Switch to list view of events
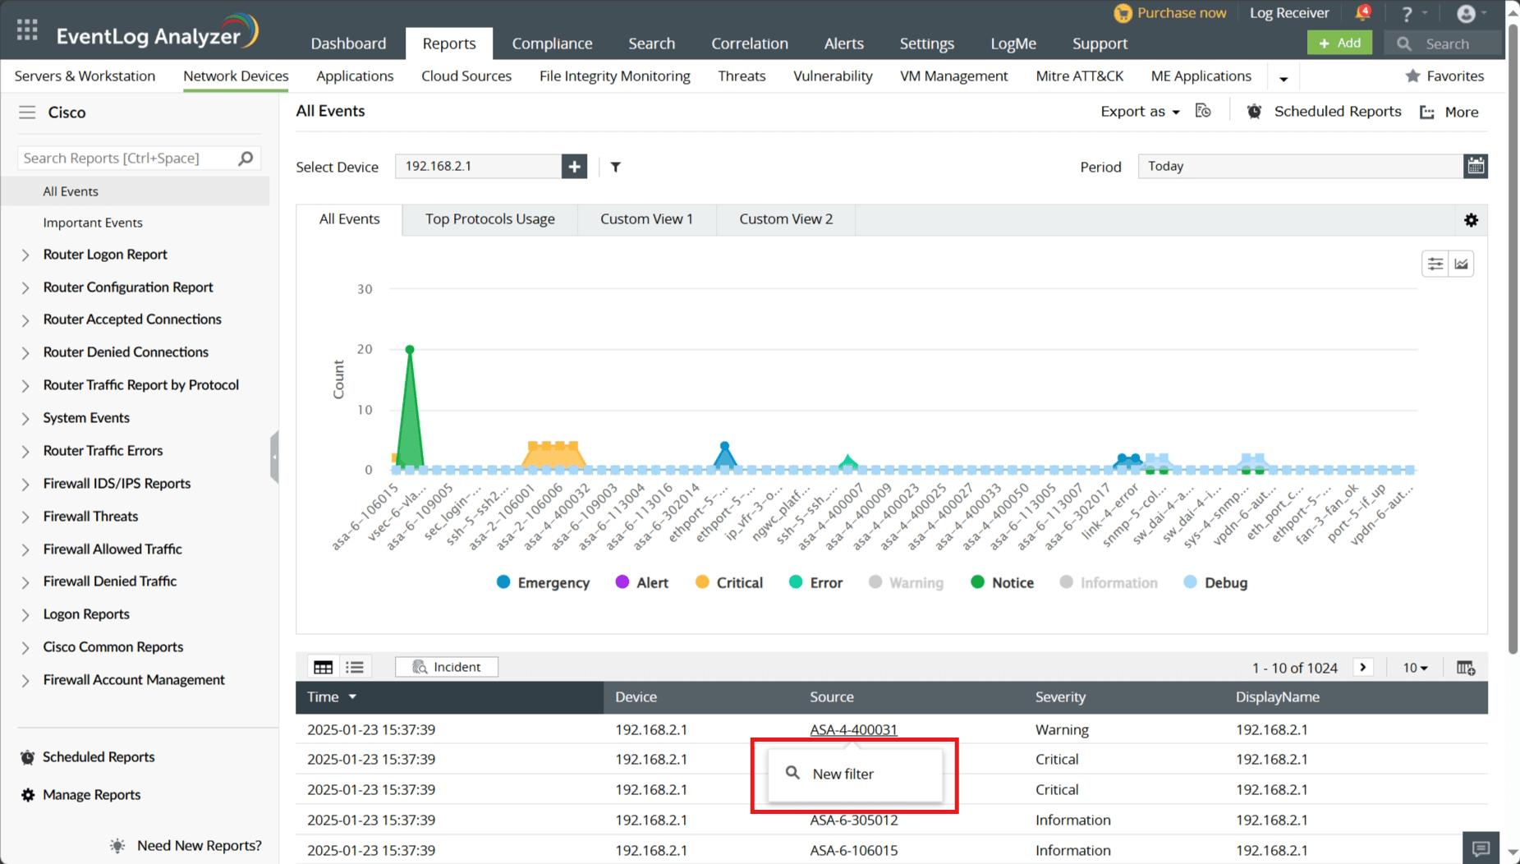The image size is (1520, 864). pyautogui.click(x=355, y=667)
